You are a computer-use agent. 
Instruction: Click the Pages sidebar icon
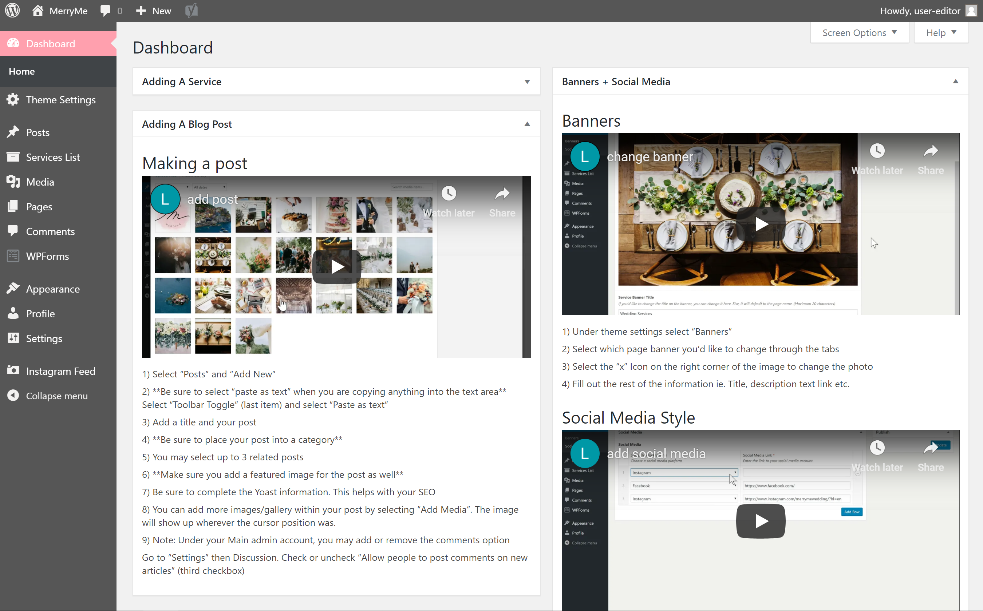point(13,206)
